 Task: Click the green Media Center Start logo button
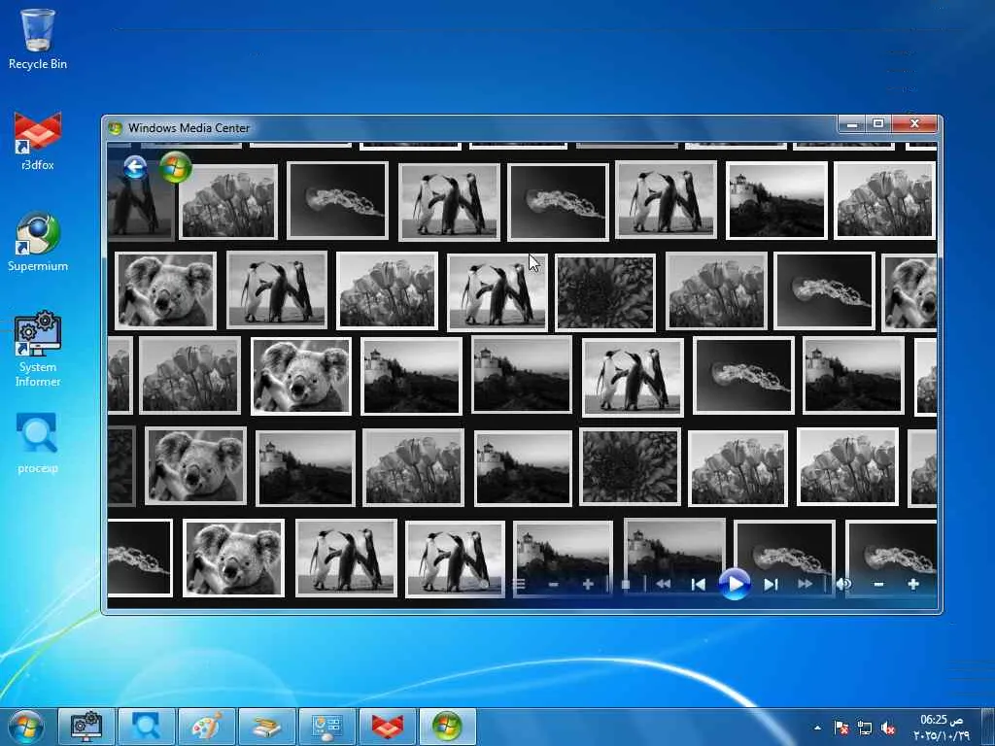175,167
